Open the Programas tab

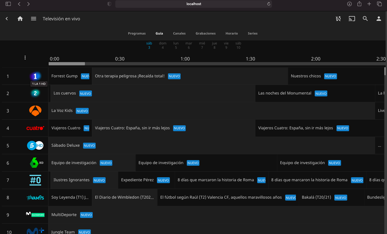(x=137, y=33)
